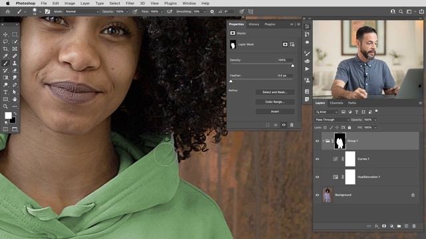Delete layer with the Layers trash icon
Image resolution: width=426 pixels, height=239 pixels.
click(x=414, y=226)
